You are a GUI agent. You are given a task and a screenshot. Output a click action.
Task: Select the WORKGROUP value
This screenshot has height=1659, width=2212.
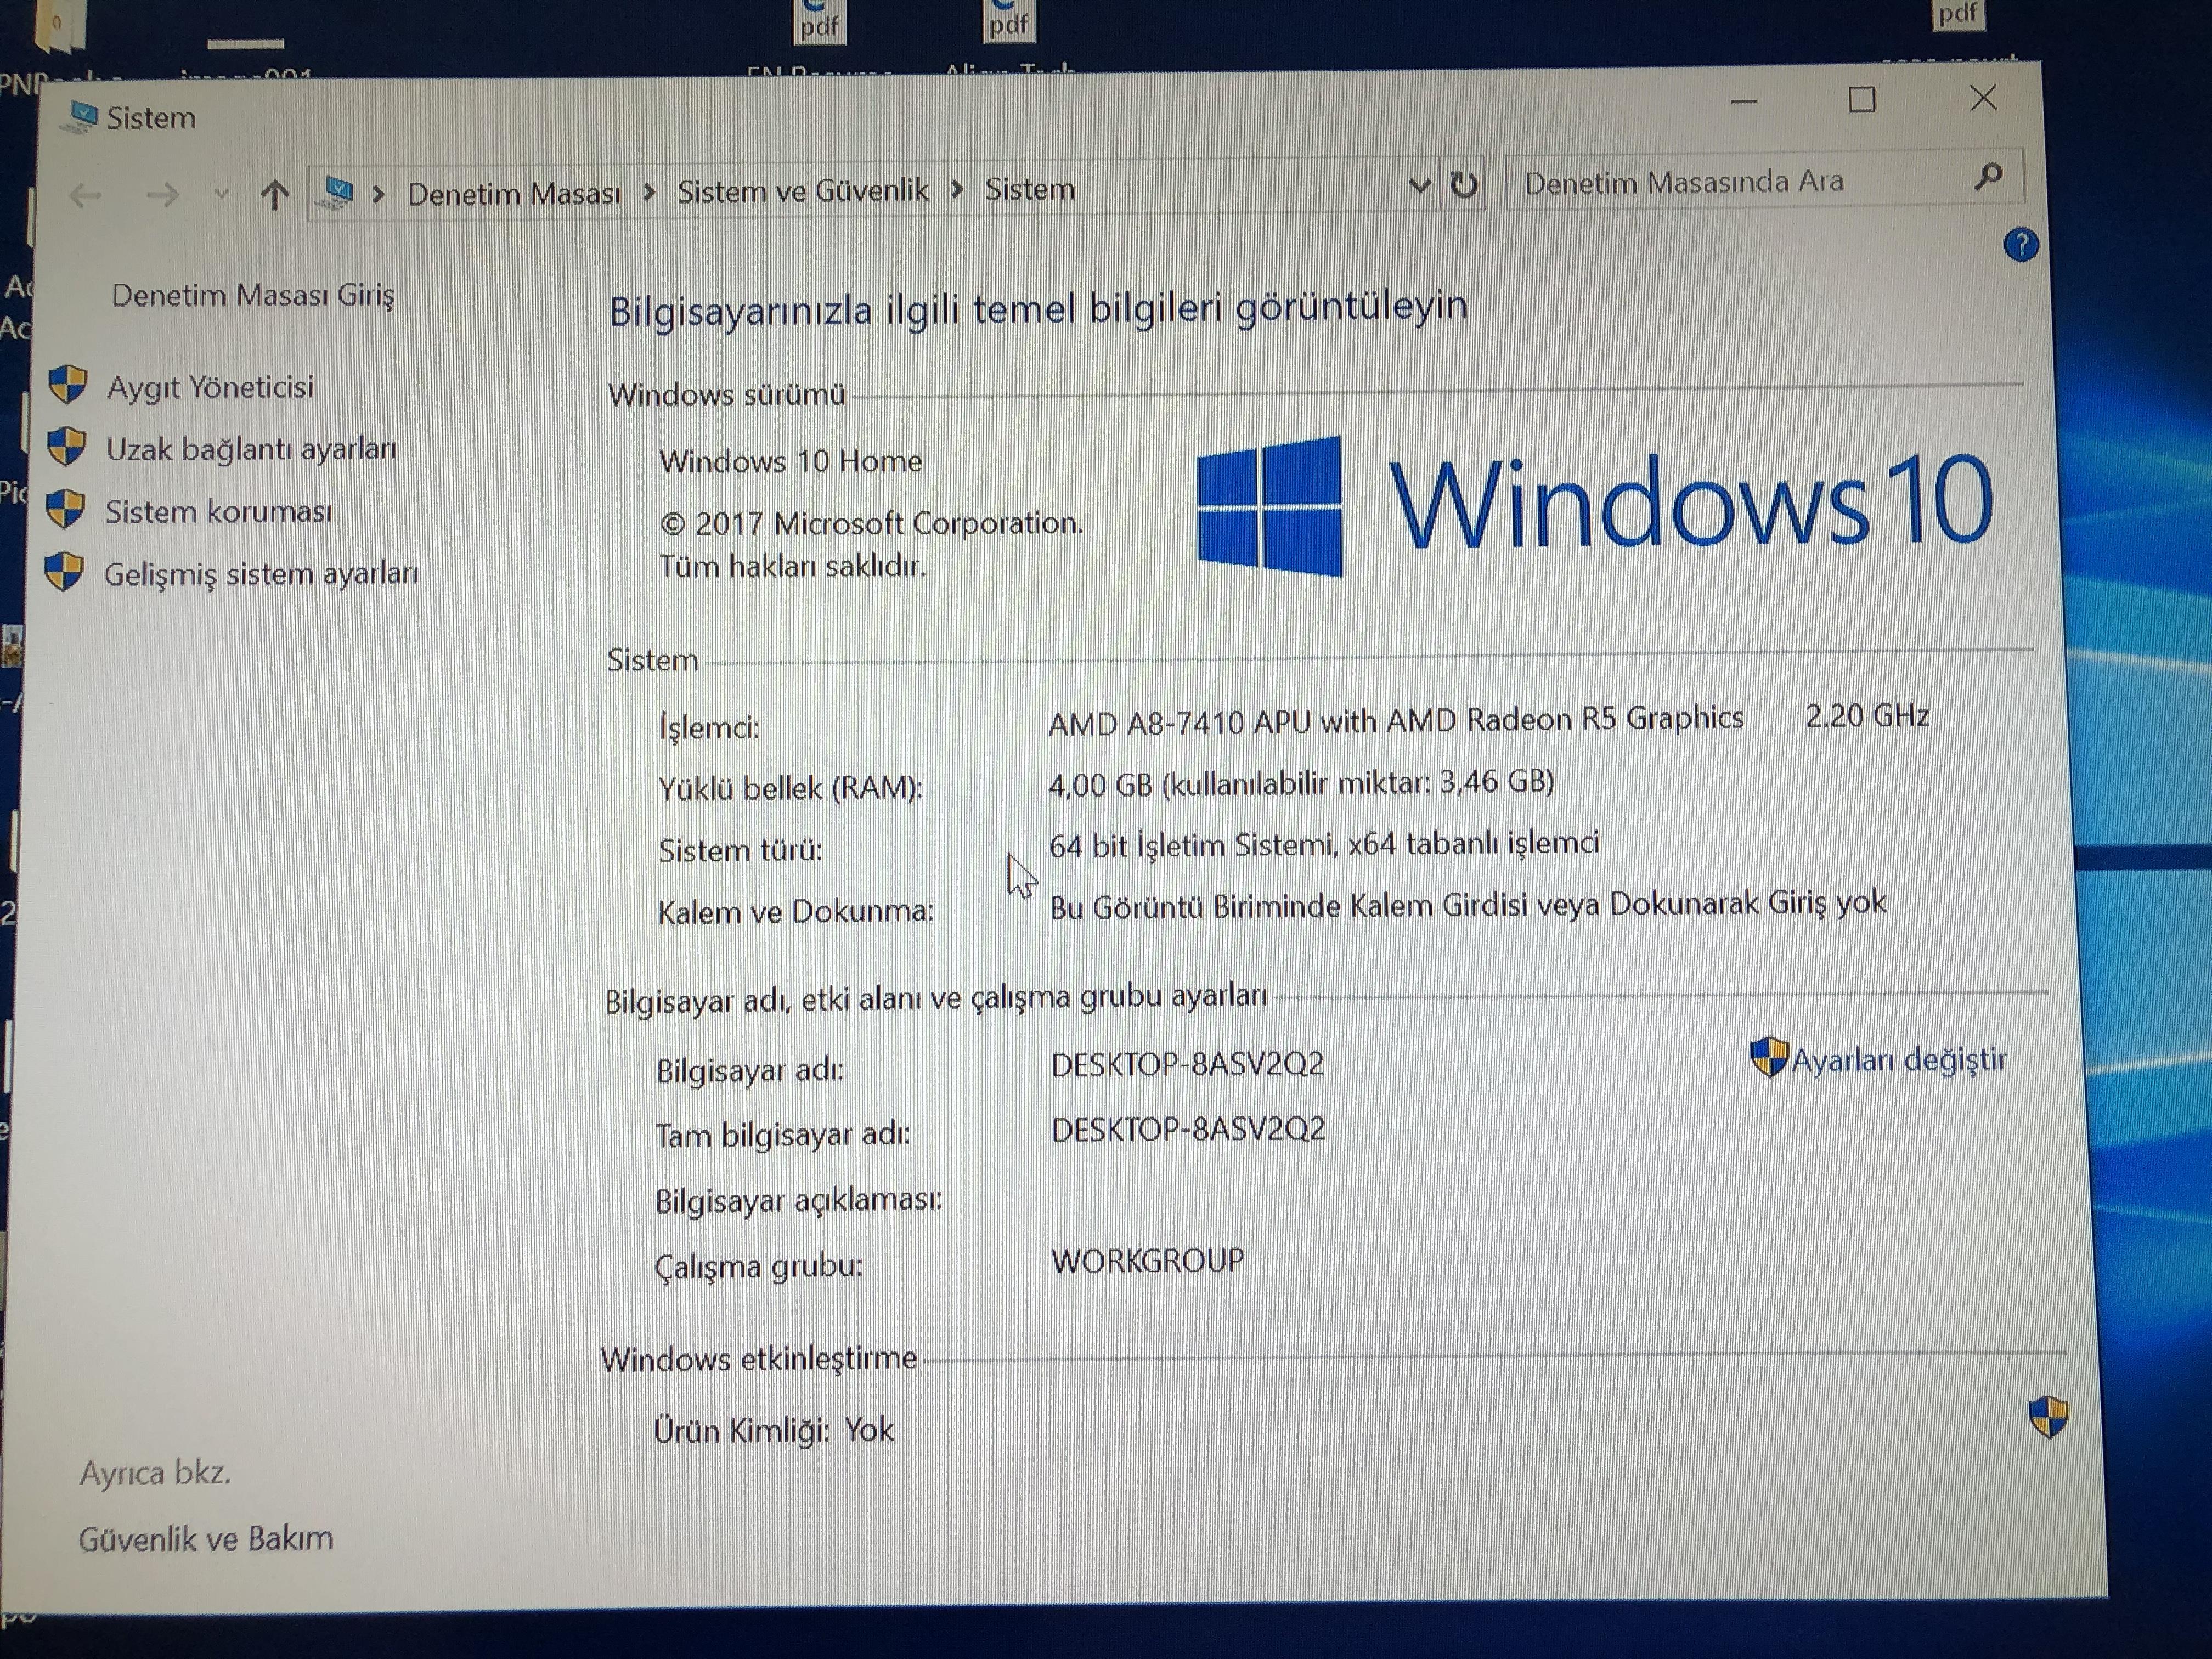[1148, 1260]
